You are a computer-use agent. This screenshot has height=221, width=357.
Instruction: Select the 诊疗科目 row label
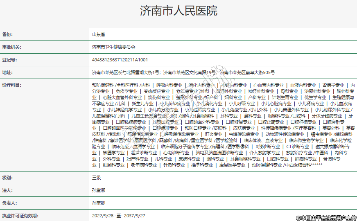(11, 85)
